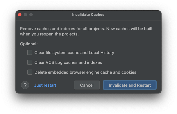The height and width of the screenshot is (114, 177).
Task: Click the 'Clear VCS Log caches and indexes' label text
Action: coord(68,62)
